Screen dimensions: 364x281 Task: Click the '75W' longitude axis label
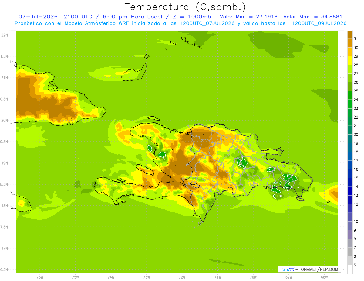pyautogui.click(x=75, y=277)
